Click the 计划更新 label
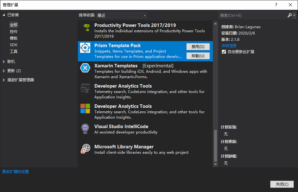The width and height of the screenshot is (298, 192). pyautogui.click(x=229, y=142)
